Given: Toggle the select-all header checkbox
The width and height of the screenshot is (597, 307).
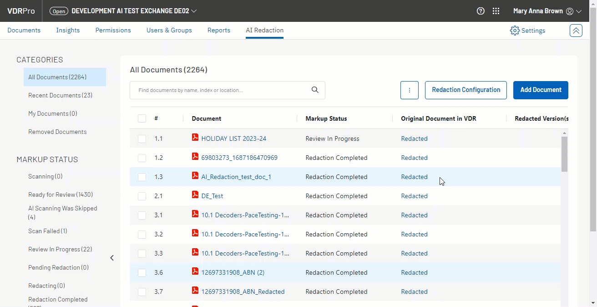Looking at the screenshot, I should click(142, 118).
